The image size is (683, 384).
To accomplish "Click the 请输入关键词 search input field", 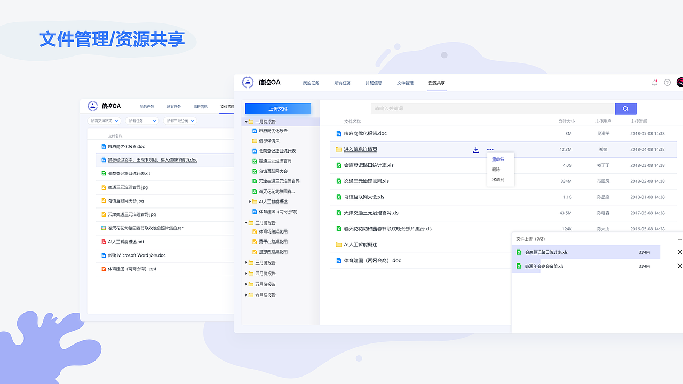I will click(491, 108).
